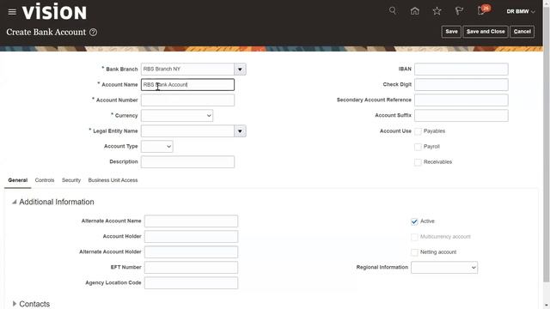Screen dimensions: 550x309
Task: Uncheck the Active checkbox
Action: pyautogui.click(x=414, y=221)
